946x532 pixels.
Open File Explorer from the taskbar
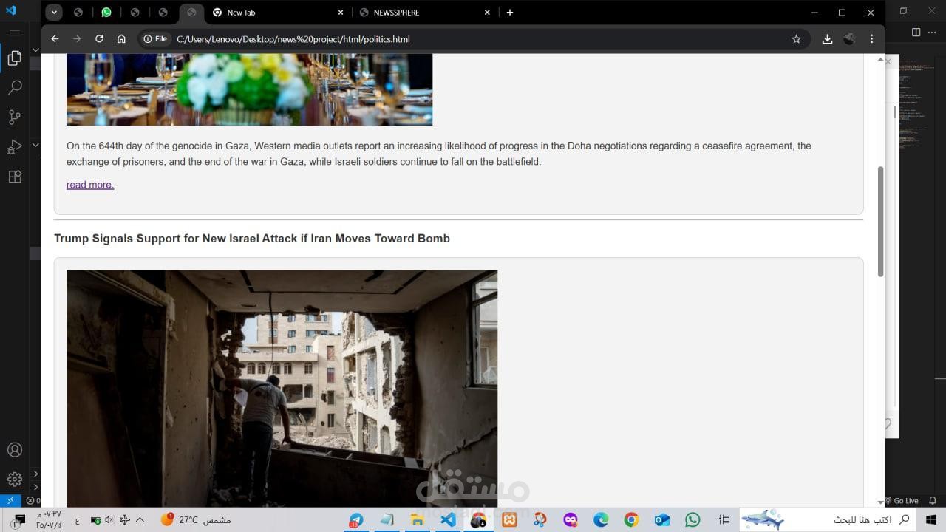(x=418, y=520)
